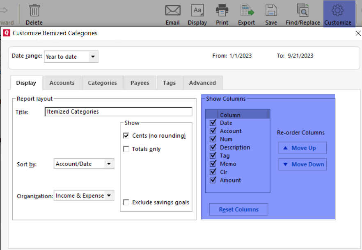
Task: Open the Display toolbar icon
Action: [x=197, y=10]
